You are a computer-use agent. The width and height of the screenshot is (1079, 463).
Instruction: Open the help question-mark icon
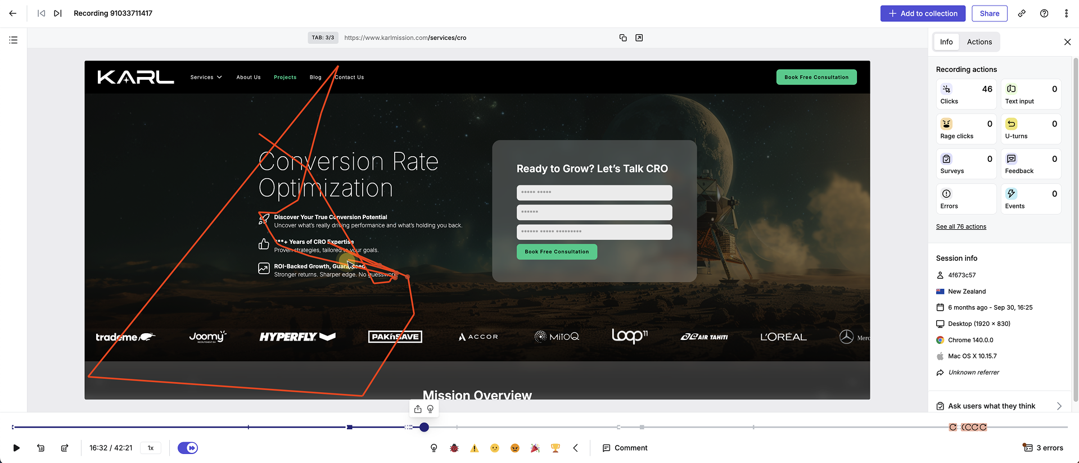coord(1044,13)
